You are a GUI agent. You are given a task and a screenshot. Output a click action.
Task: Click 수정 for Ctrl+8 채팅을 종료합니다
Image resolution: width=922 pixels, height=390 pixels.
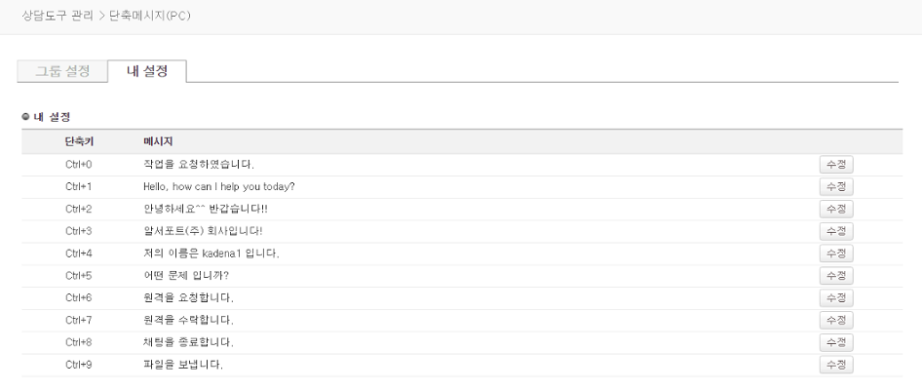tap(836, 342)
